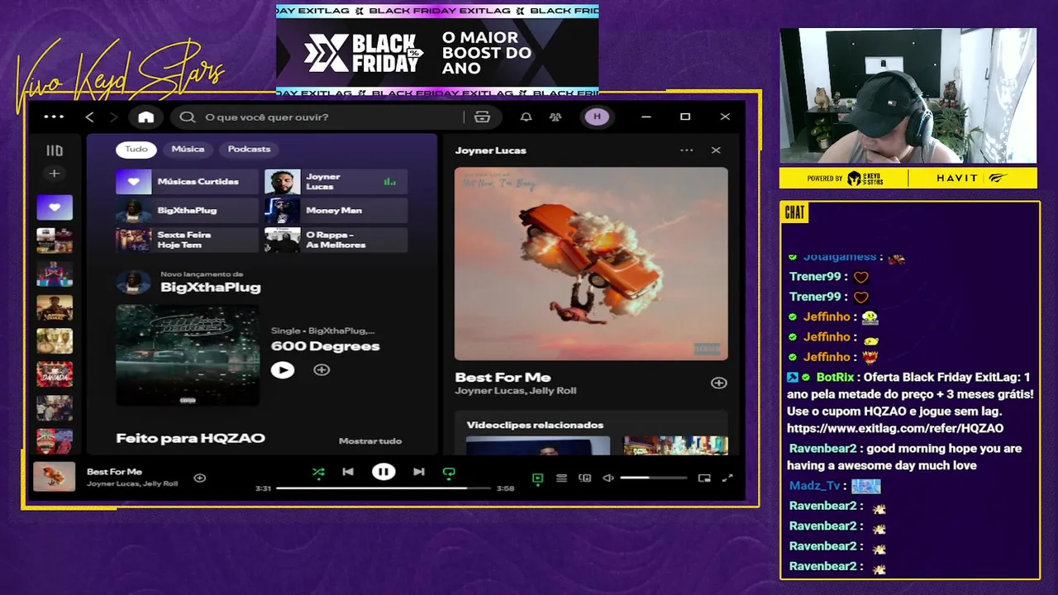This screenshot has width=1058, height=595.
Task: Close the Now Playing 'Joyner Lucas' panel
Action: [716, 150]
